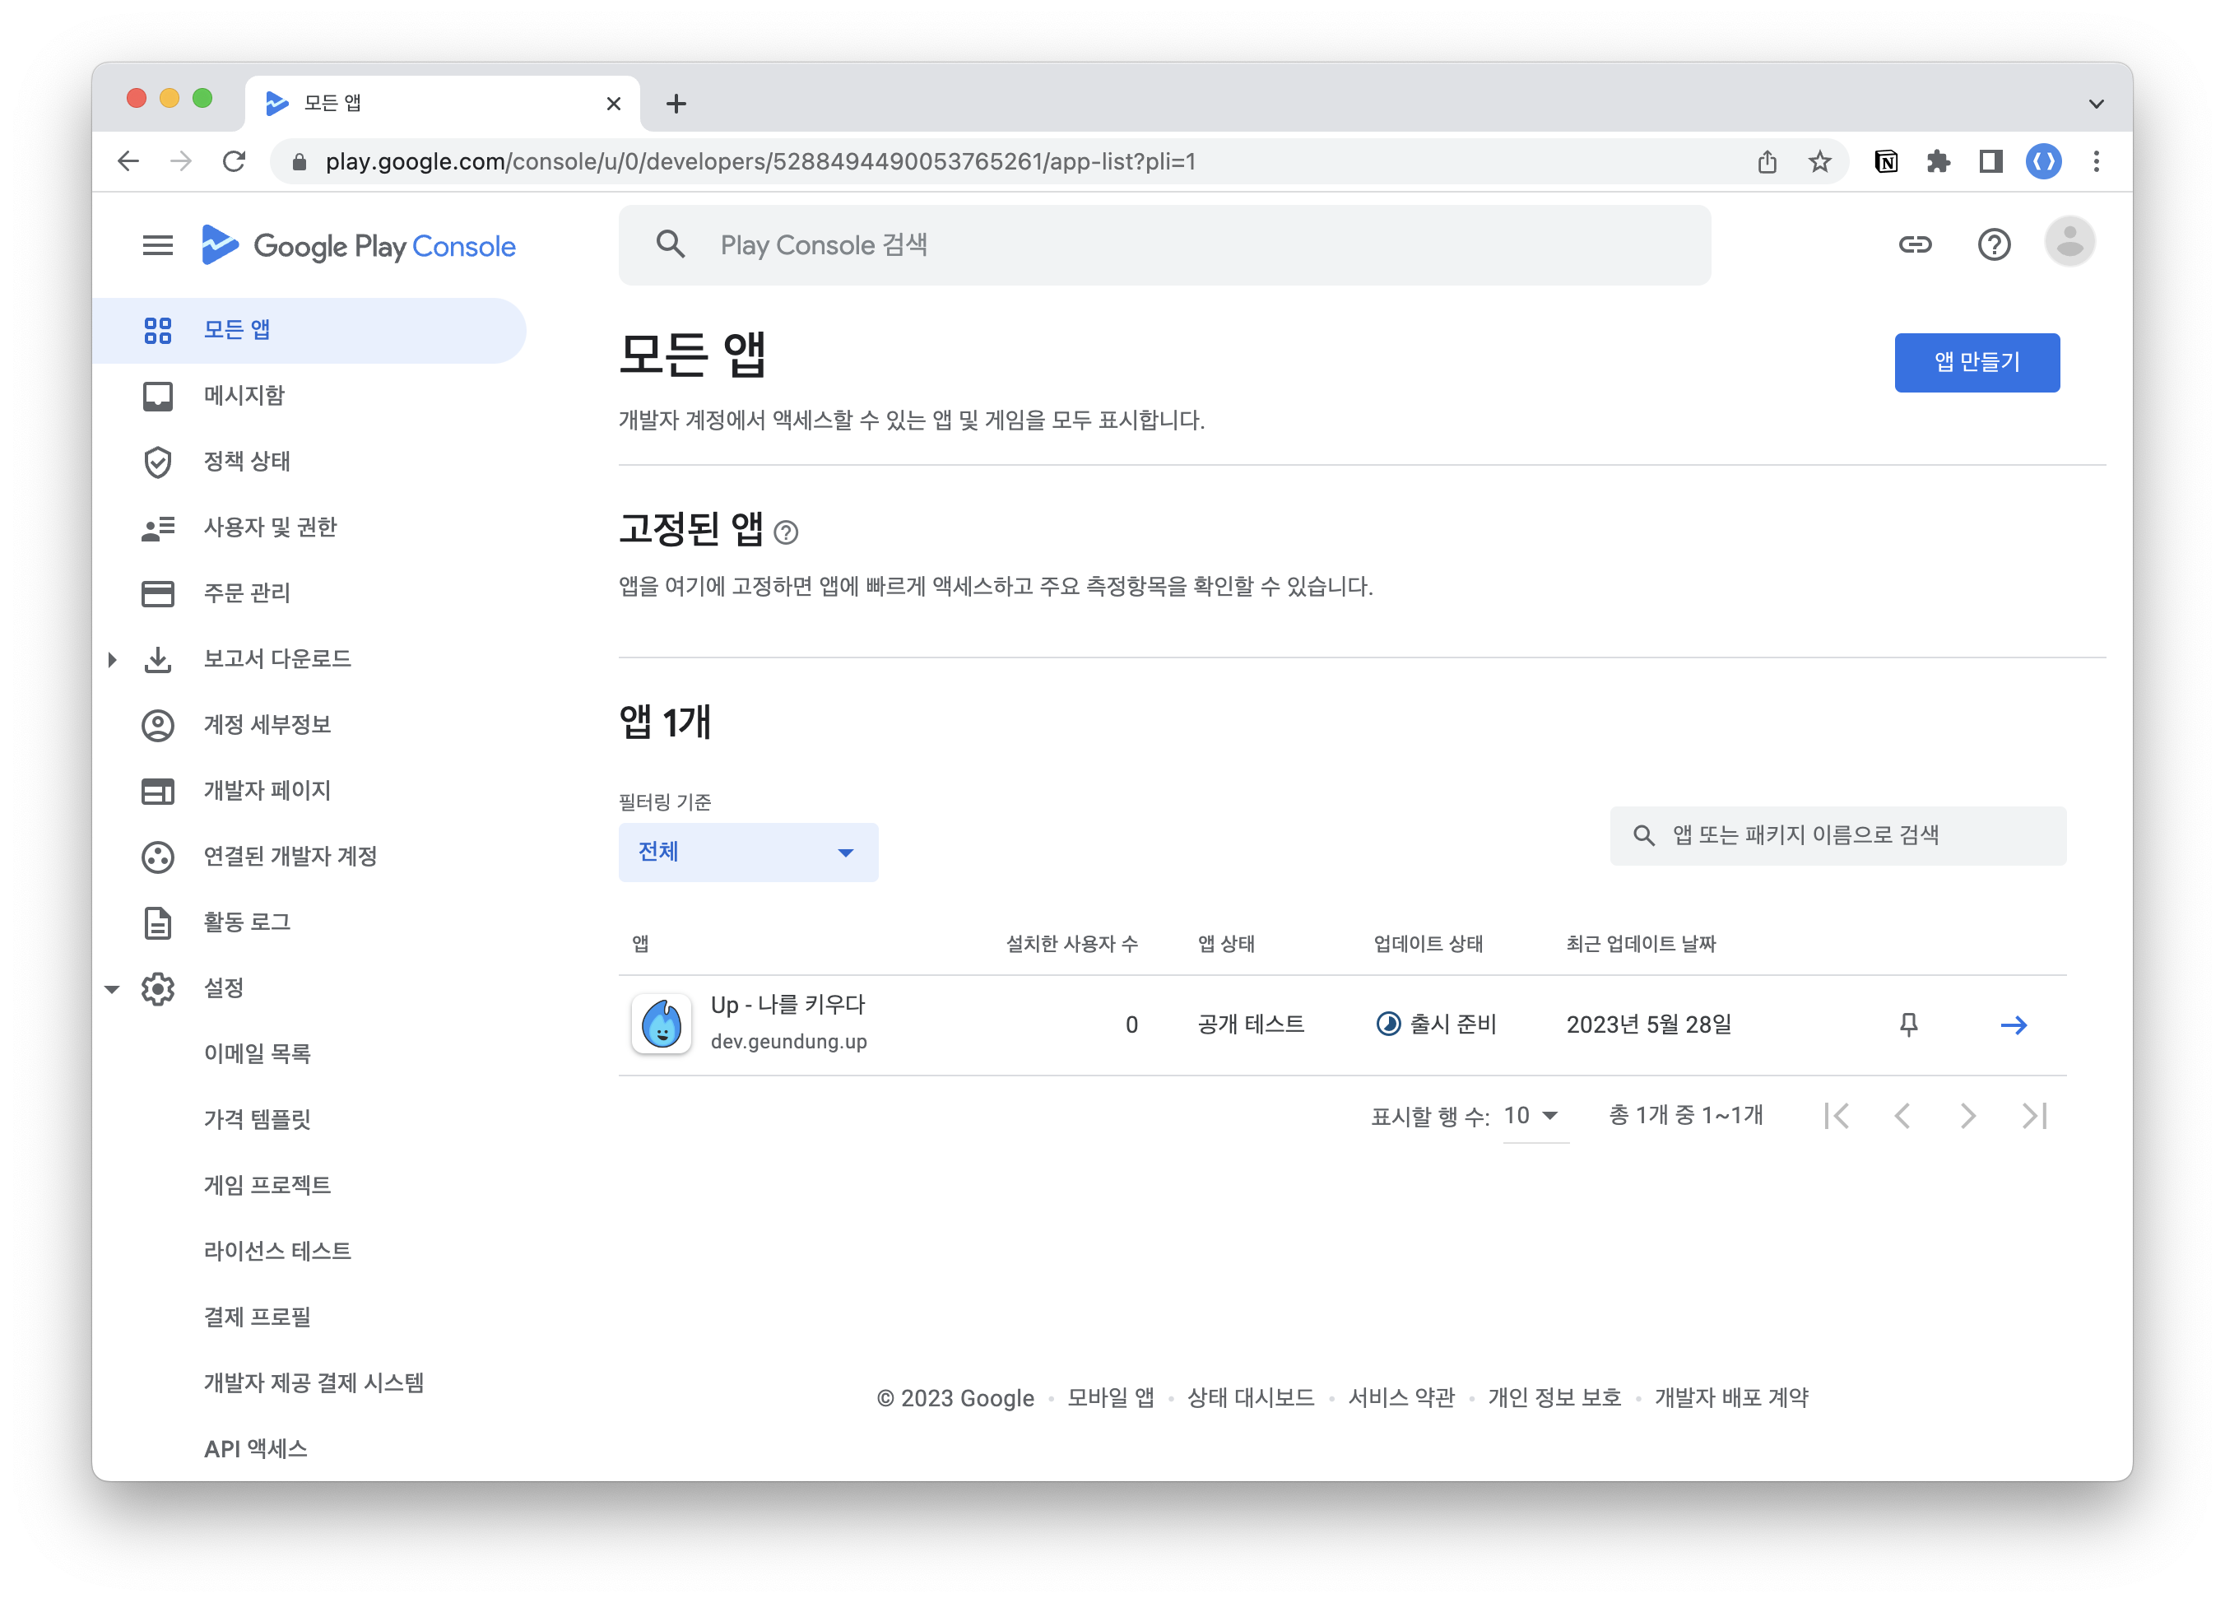Viewport: 2225px width, 1603px height.
Task: Click the hamburger menu icon
Action: pos(157,245)
